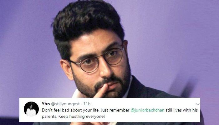
Task: Click blank white space inside tweet card
Action: point(147,117)
